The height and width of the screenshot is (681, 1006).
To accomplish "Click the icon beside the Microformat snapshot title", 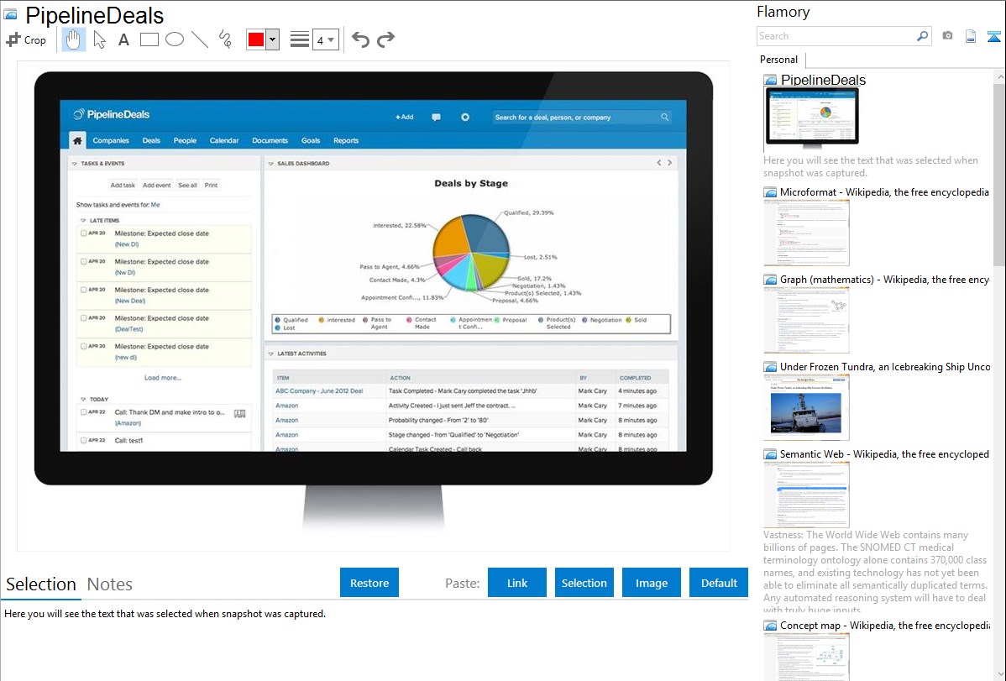I will 770,192.
